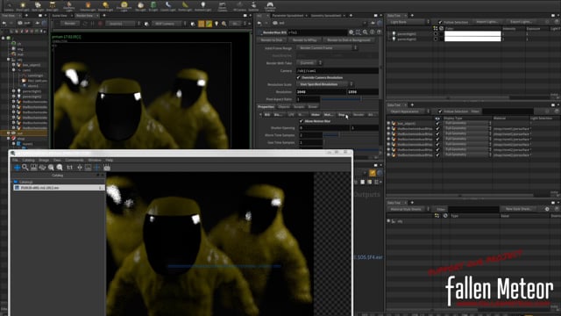Image resolution: width=561 pixels, height=316 pixels.
Task: Toggle visibility checkbox of last Object Appearance row
Action: pos(437,154)
